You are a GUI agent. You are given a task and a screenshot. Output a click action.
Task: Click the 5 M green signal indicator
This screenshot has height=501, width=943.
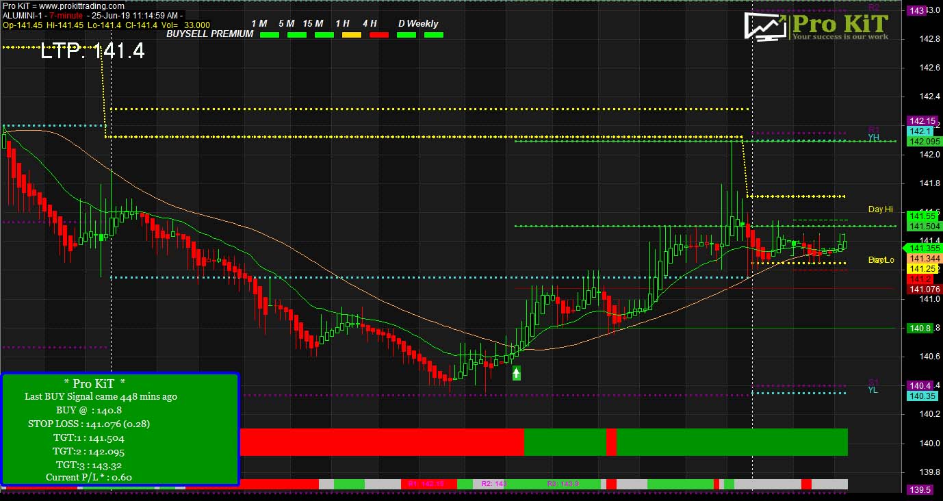click(x=296, y=34)
